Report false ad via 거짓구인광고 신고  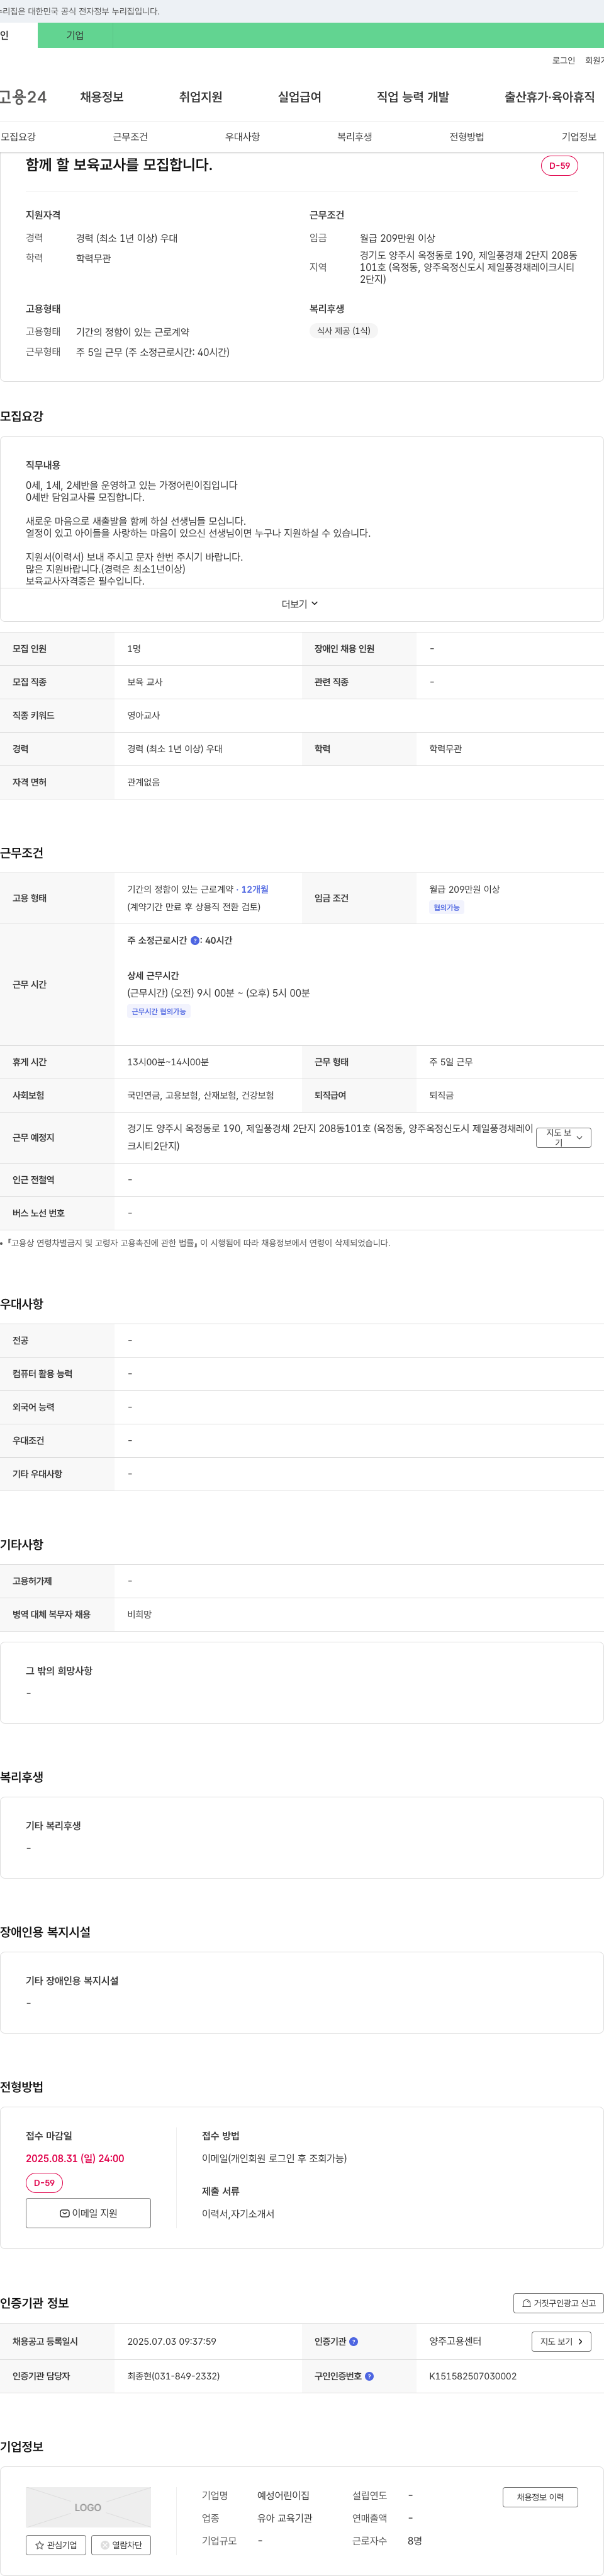(559, 2303)
